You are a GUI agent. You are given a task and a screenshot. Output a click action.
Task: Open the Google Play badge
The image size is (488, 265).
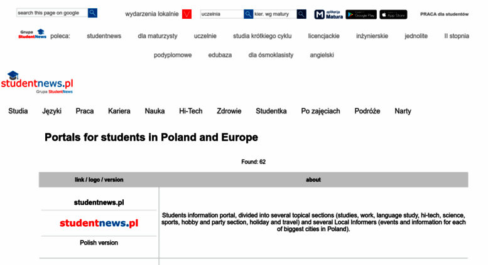(x=361, y=14)
